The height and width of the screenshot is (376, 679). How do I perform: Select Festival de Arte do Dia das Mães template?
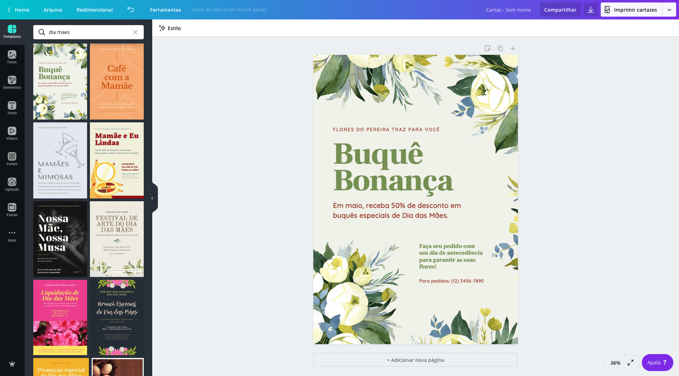(117, 239)
